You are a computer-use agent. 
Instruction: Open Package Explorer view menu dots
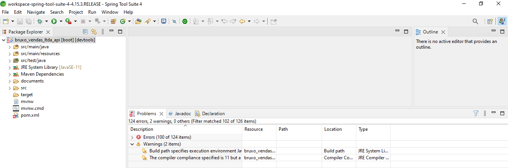[103, 32]
